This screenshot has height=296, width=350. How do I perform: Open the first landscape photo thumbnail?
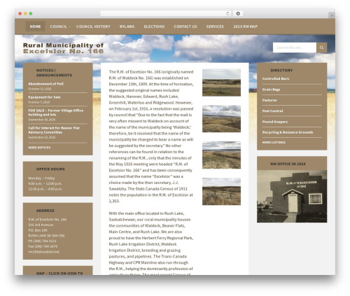221,83
